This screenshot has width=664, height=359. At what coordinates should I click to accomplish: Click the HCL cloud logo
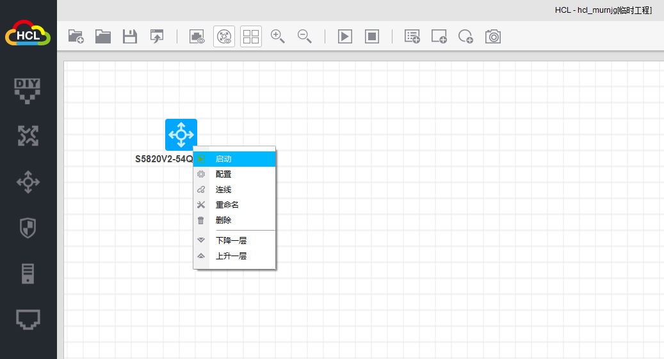click(x=28, y=33)
